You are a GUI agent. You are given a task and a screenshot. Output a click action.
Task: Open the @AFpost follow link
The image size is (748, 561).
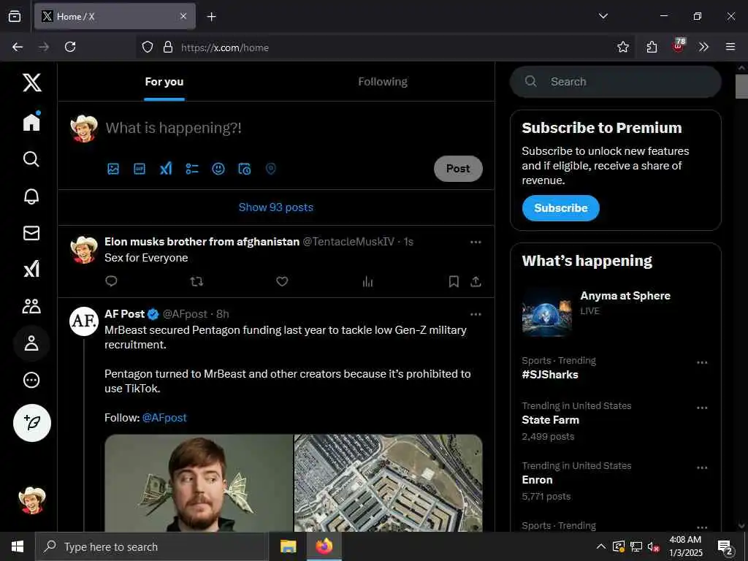pos(164,418)
